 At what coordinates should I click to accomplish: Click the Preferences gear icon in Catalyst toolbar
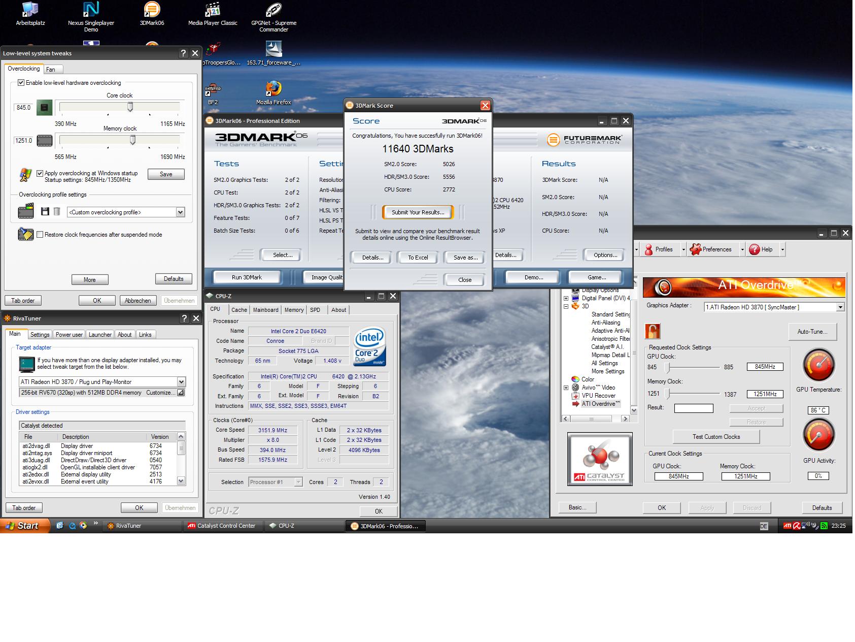(x=695, y=249)
